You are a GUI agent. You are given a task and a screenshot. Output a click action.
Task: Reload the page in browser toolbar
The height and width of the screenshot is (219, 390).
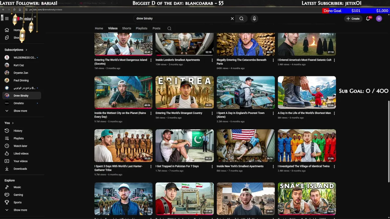click(14, 9)
